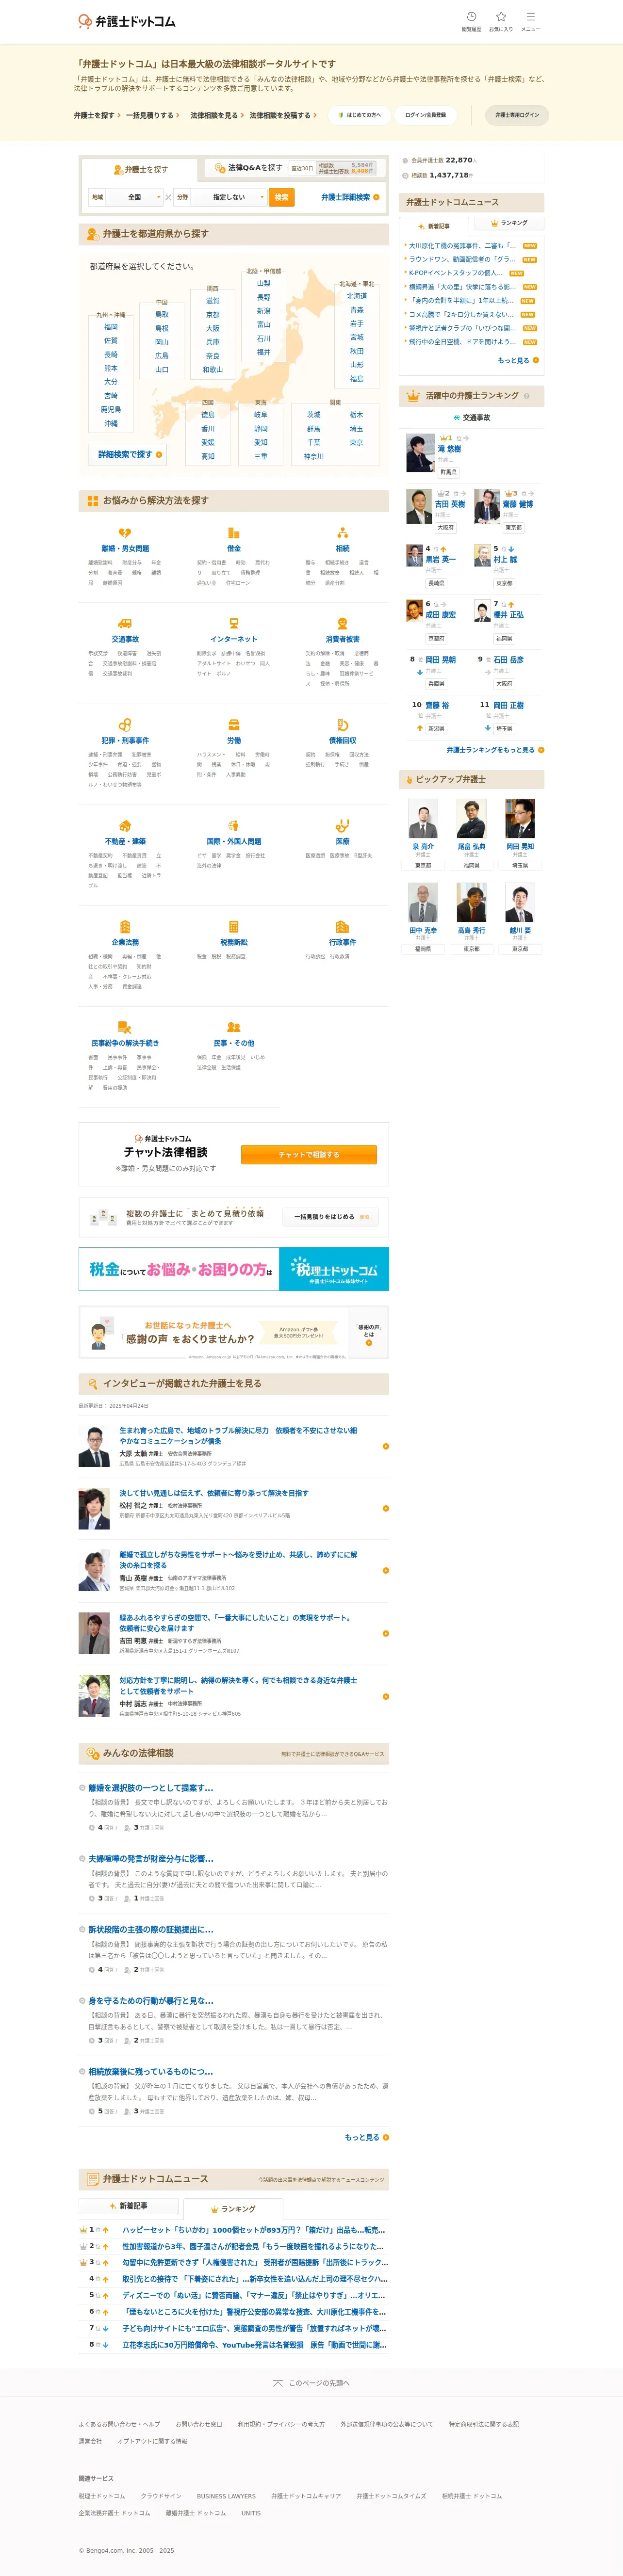Image resolution: width=623 pixels, height=2576 pixels.
Task: Click the 交通事故 car icon
Action: 125,623
